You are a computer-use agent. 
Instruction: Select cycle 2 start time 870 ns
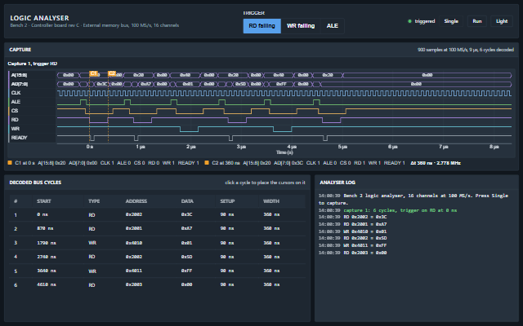[45, 228]
